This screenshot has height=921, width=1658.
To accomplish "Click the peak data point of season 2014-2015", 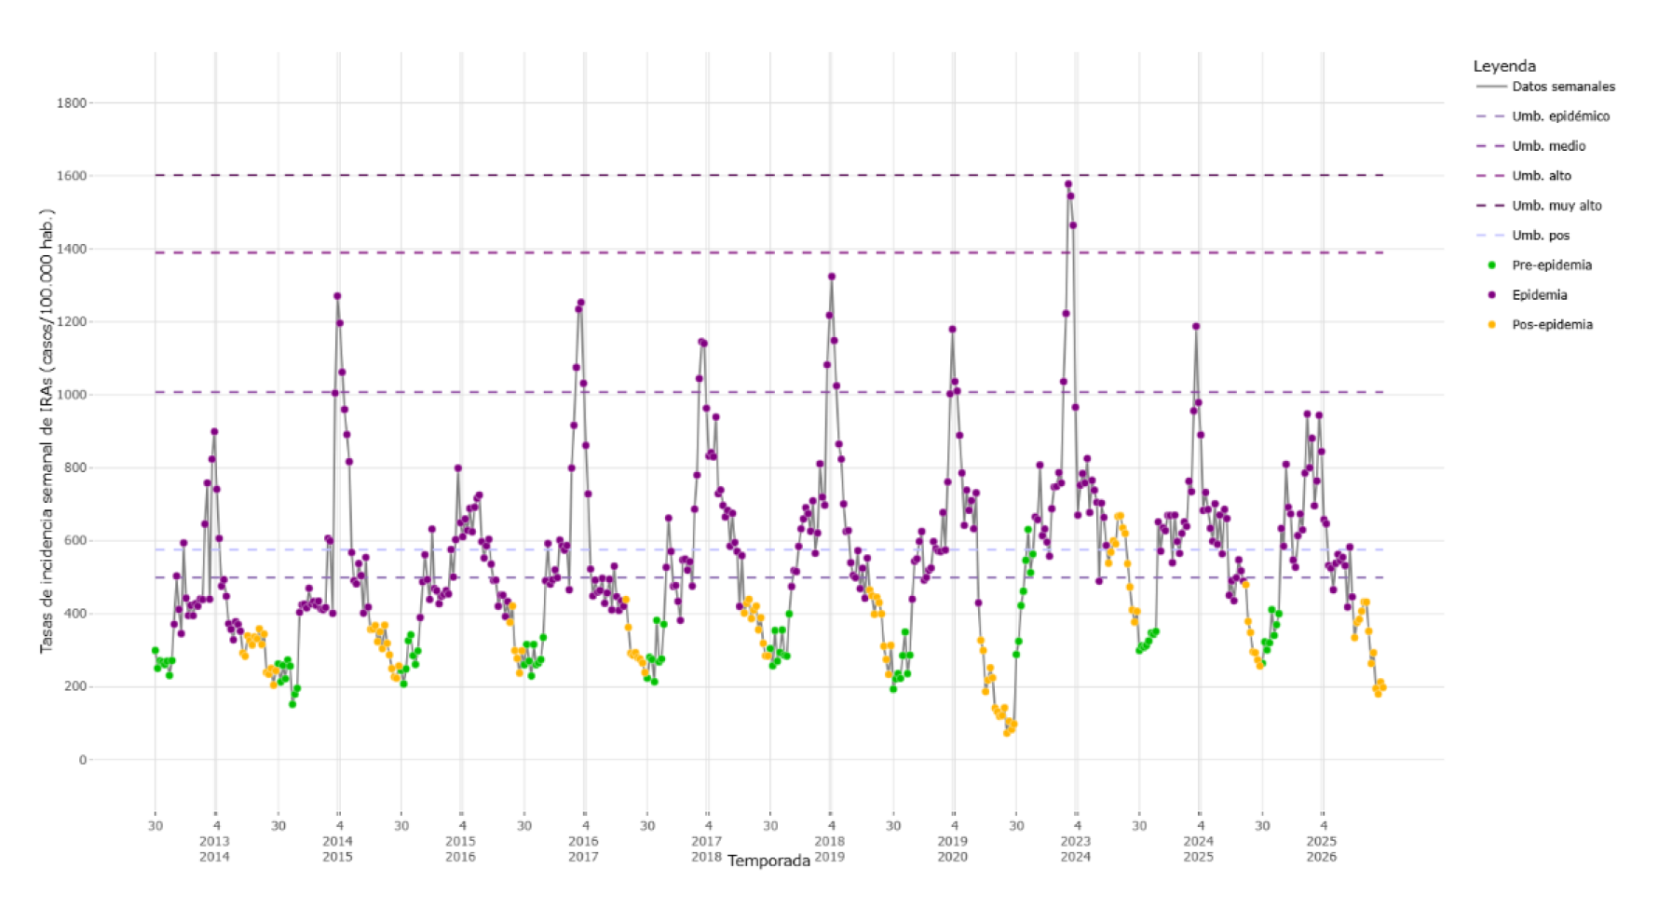I will pos(337,296).
